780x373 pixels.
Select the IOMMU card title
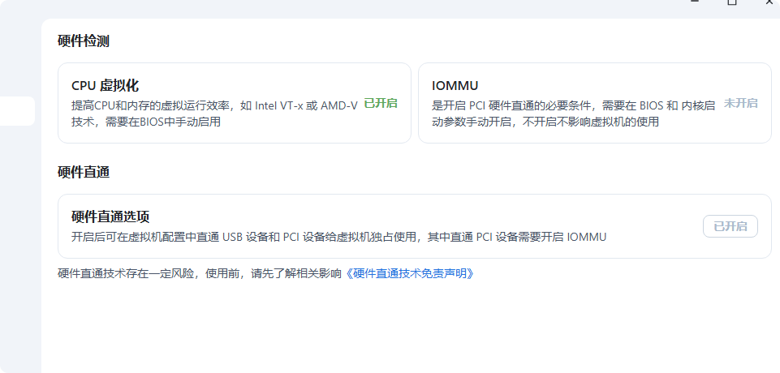click(x=455, y=85)
